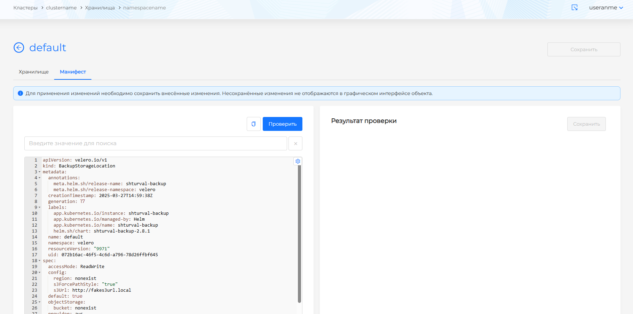Collapse the annotations block at line 4
The width and height of the screenshot is (633, 314).
point(39,178)
